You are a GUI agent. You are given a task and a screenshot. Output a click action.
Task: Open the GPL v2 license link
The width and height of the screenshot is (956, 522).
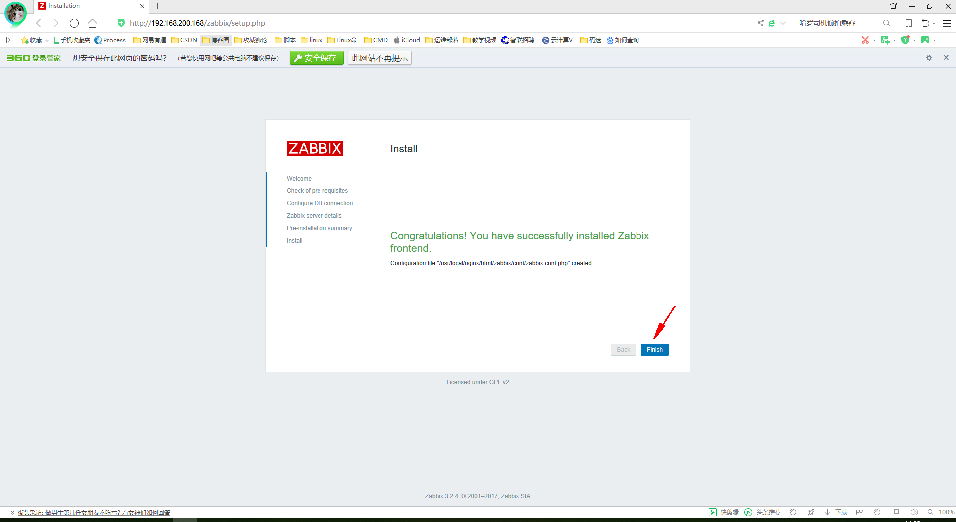click(499, 382)
